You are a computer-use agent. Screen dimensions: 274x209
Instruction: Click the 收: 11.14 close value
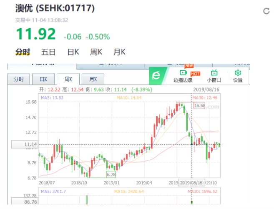[116, 90]
